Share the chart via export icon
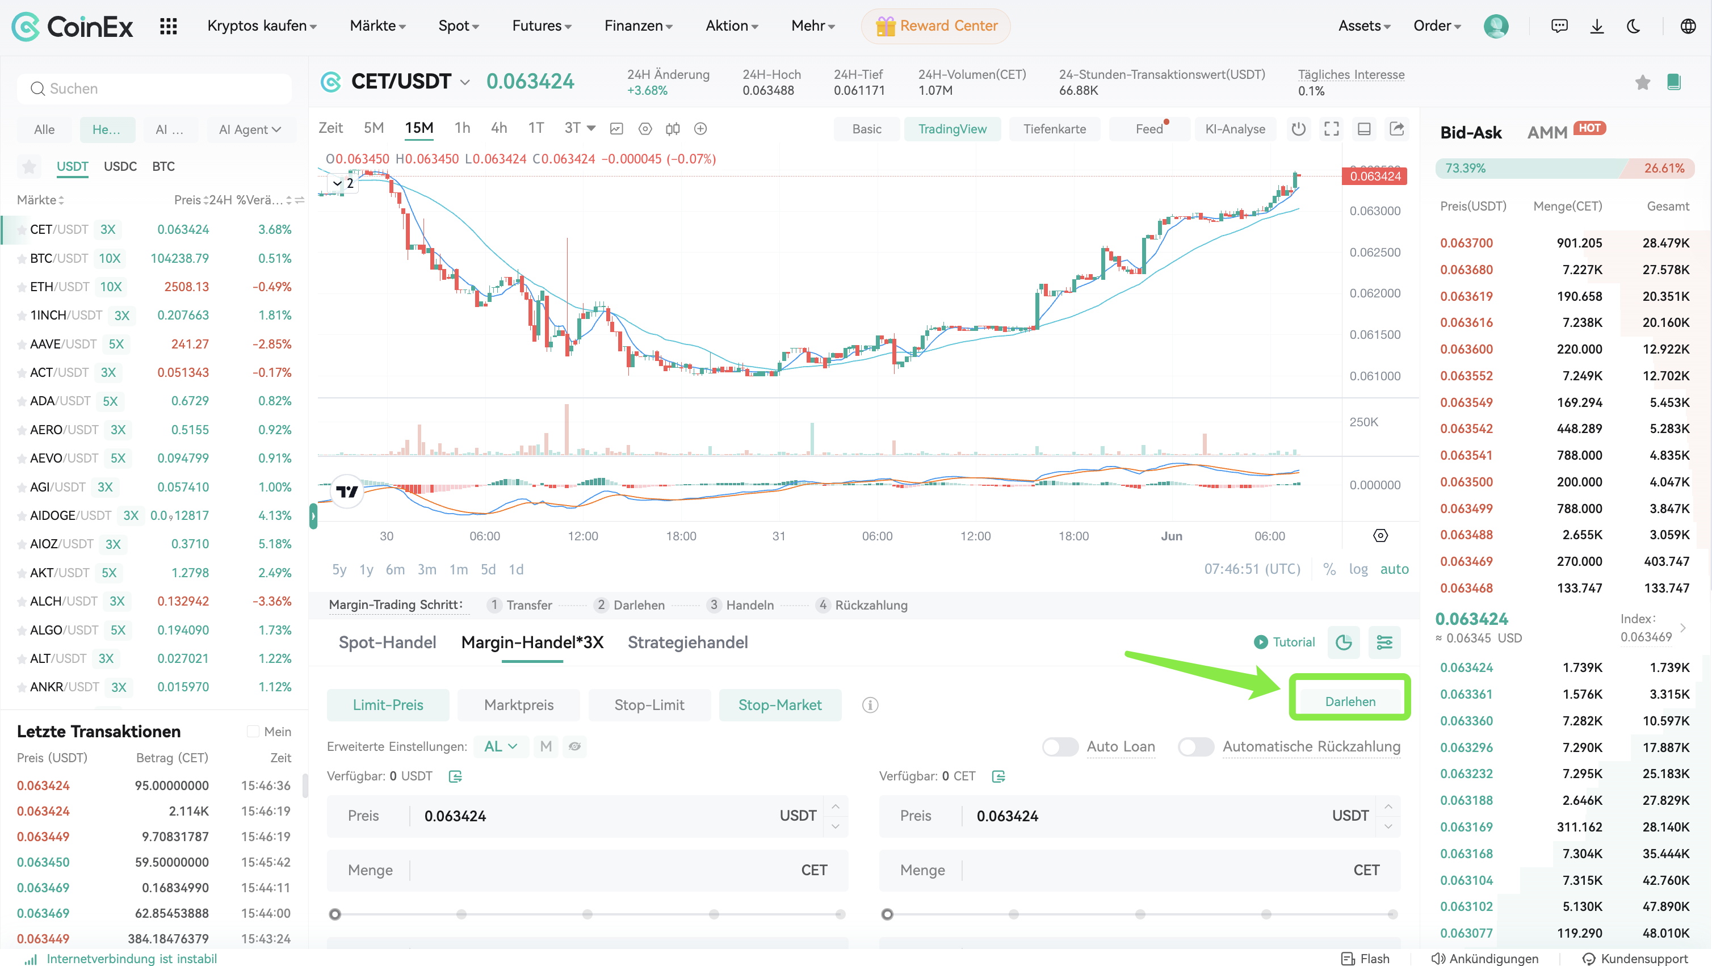This screenshot has width=1712, height=966. point(1396,129)
